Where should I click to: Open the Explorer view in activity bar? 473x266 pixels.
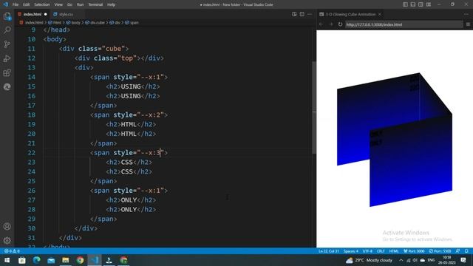(7, 16)
